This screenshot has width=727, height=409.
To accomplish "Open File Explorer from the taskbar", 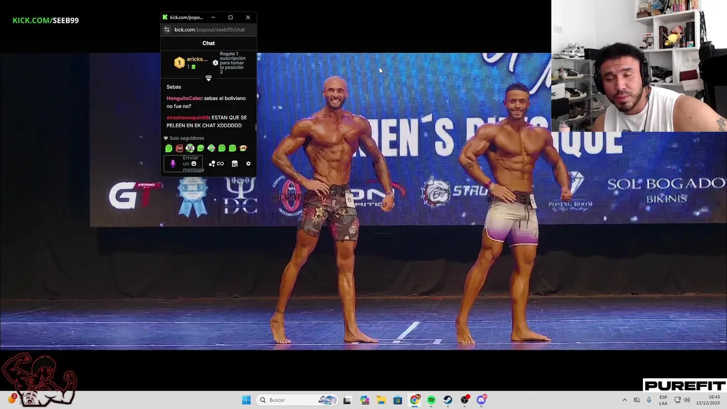I will (x=381, y=400).
